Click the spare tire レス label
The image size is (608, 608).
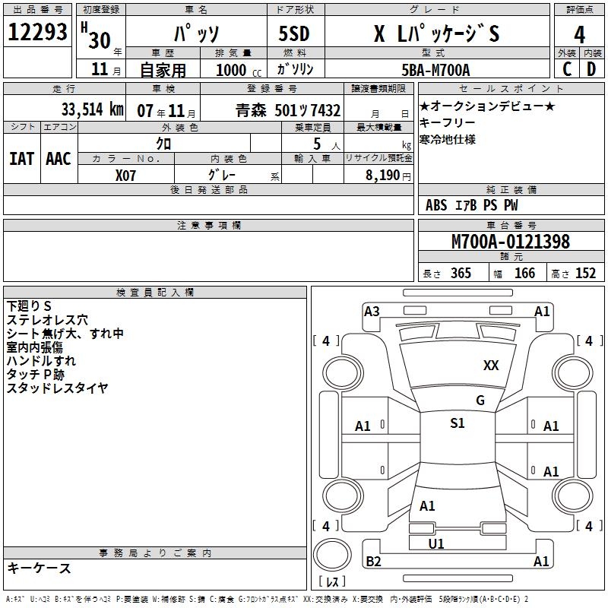[x=332, y=581]
